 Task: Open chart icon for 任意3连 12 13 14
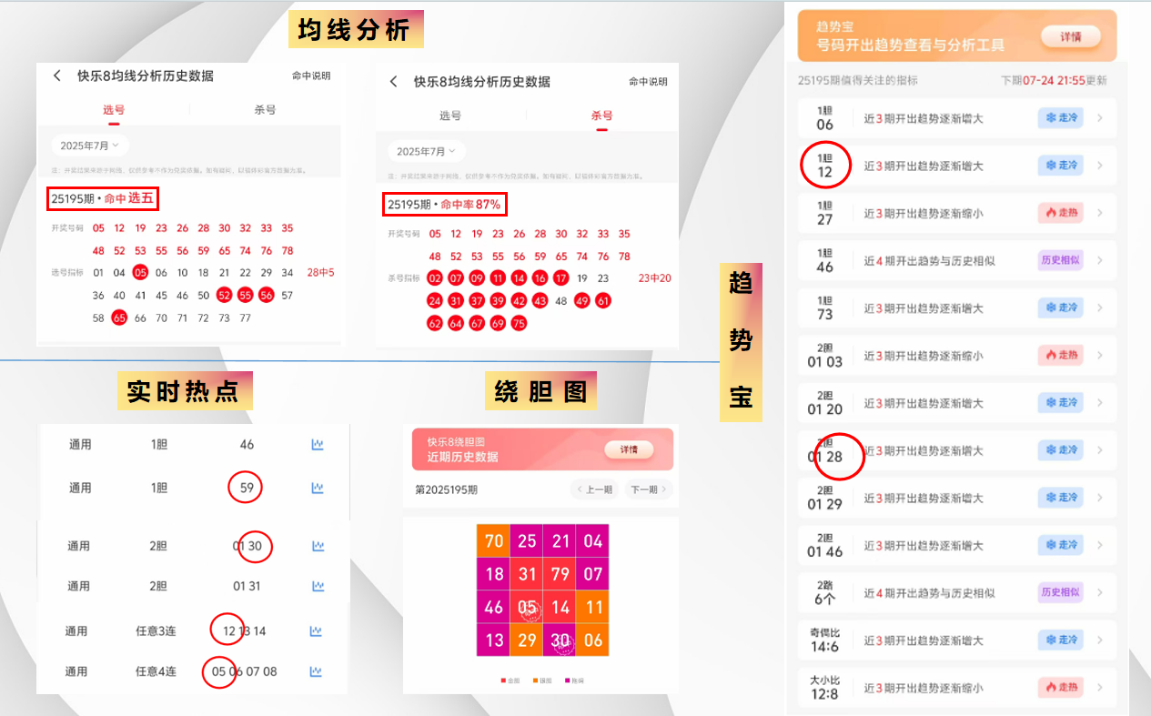316,630
